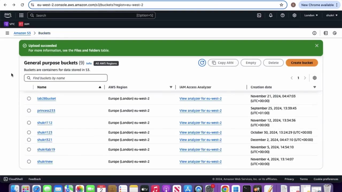The image size is (342, 192).
Task: Open the Info link beside bucket count
Action: 89,63
